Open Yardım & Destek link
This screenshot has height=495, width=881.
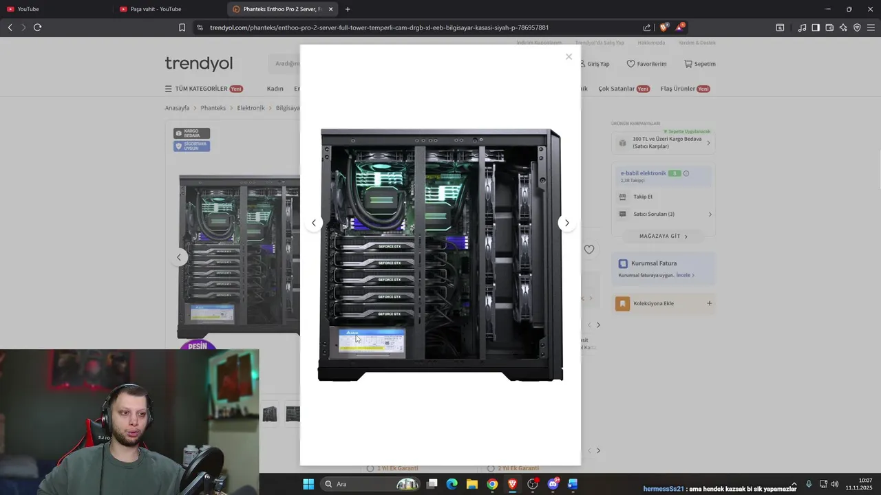[697, 43]
